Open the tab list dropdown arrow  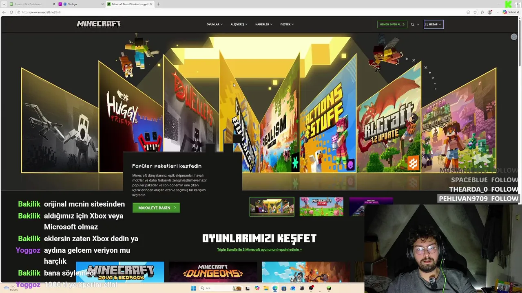[4, 4]
